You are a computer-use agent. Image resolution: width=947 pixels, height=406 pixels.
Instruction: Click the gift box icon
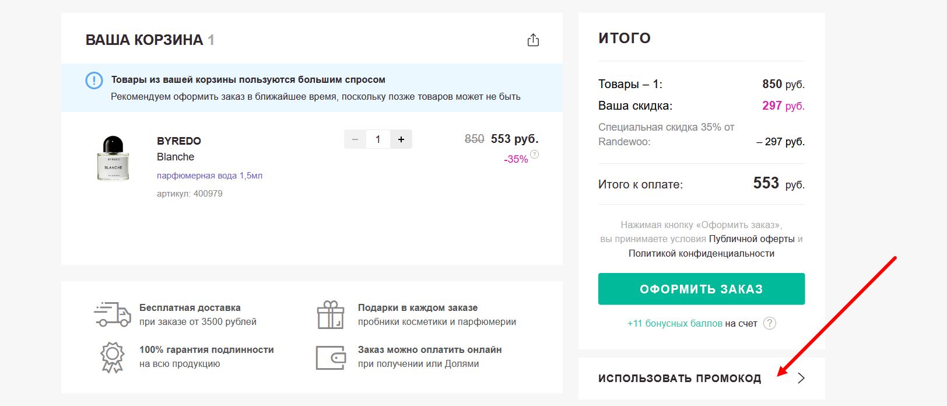[331, 315]
